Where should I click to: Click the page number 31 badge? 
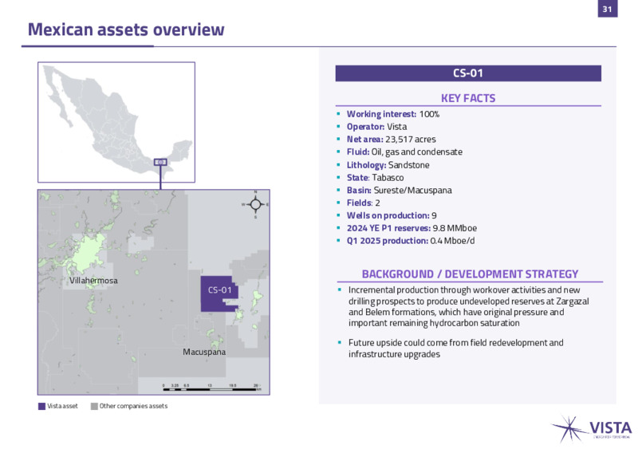click(x=608, y=9)
